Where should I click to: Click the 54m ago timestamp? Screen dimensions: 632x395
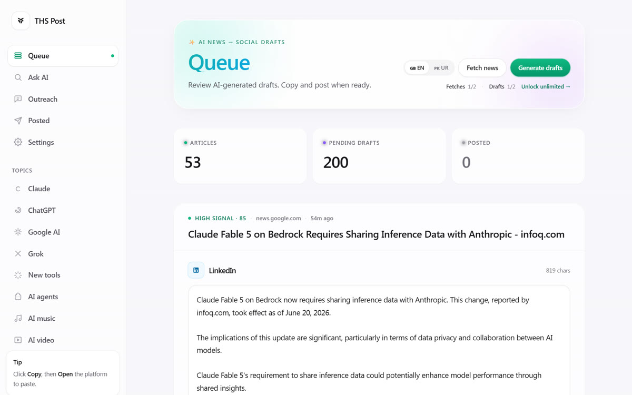[x=322, y=218]
